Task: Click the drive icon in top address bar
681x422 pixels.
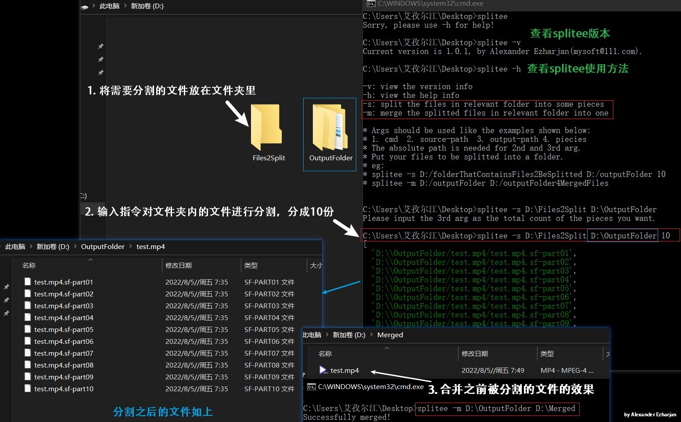Action: tap(84, 7)
